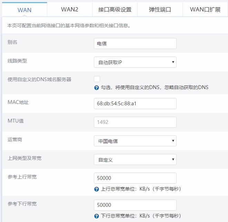228x222 pixels.
Task: Select the active WAN tab
Action: coord(24,10)
